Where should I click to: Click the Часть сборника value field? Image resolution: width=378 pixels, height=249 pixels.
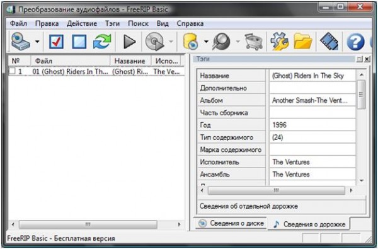pyautogui.click(x=312, y=112)
